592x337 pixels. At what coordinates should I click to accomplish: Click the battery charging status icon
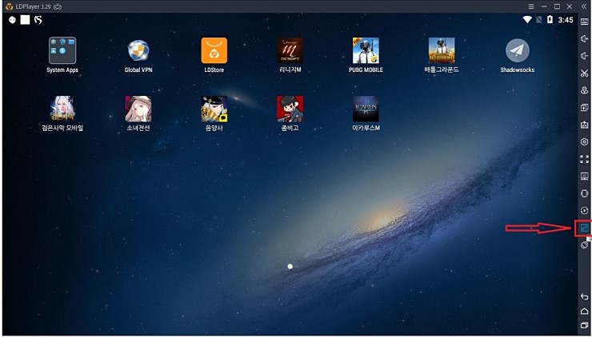click(x=550, y=20)
